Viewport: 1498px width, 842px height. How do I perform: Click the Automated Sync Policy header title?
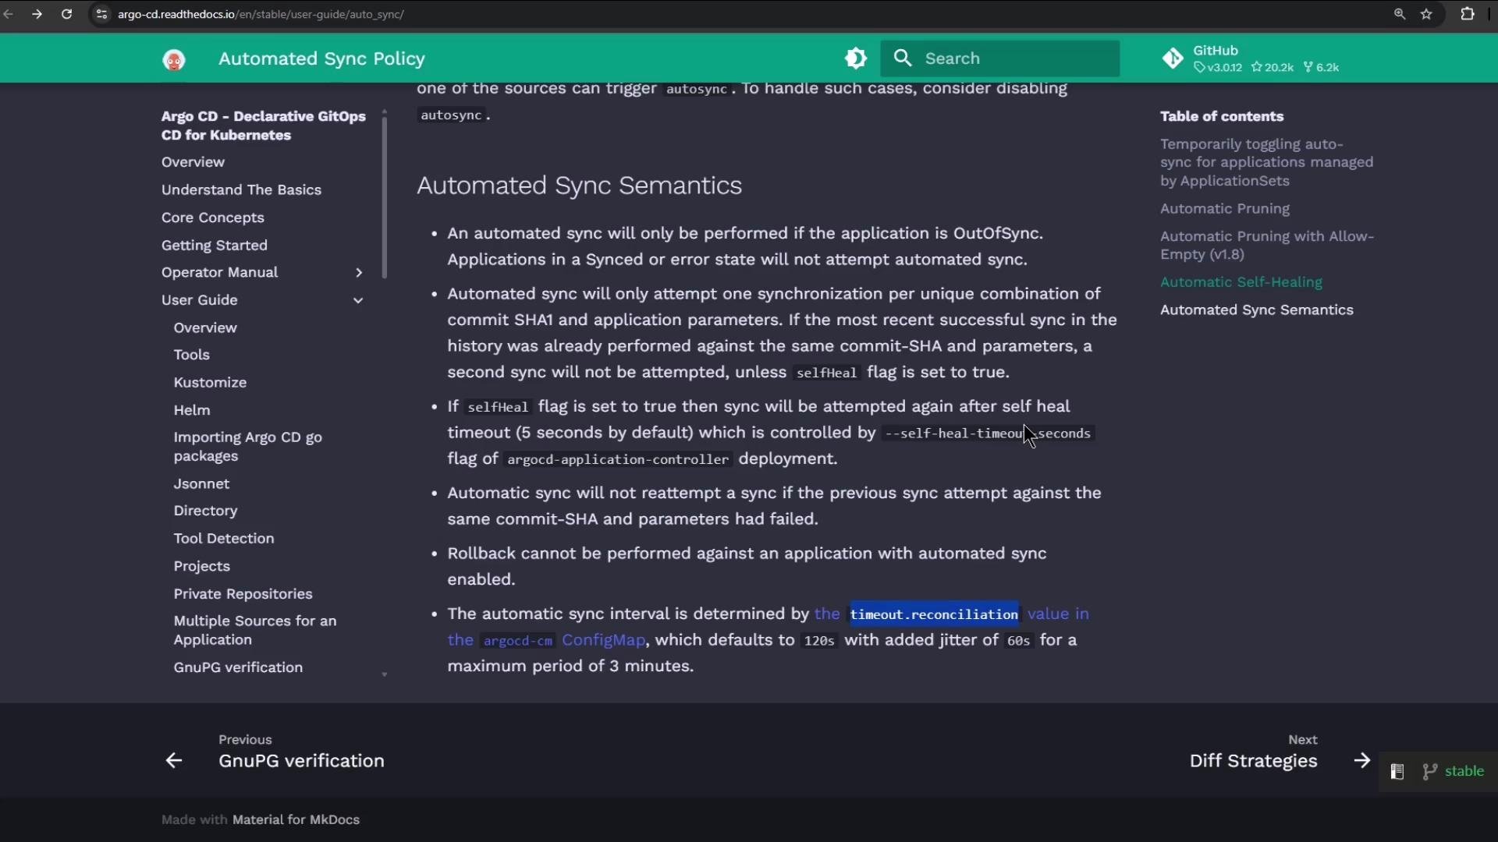[321, 59]
